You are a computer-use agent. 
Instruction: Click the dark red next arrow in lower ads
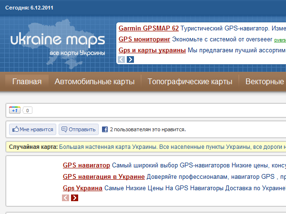coord(75,198)
